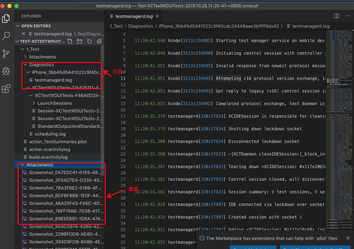Collapse the Diagnostics folder
Screen dimensions: 354x249
(x=25, y=65)
